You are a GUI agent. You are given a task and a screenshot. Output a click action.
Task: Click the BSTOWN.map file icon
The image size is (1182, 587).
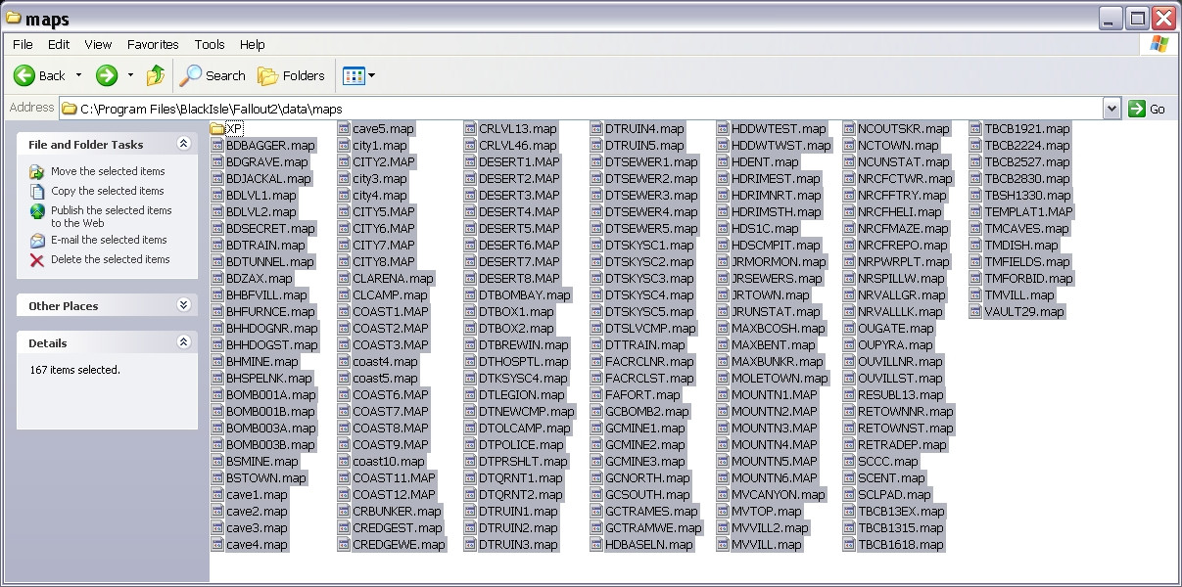[x=217, y=478]
